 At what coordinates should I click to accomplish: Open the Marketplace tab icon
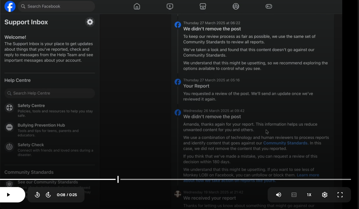[x=203, y=6]
